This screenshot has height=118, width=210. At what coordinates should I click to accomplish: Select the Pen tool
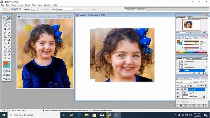(5, 50)
